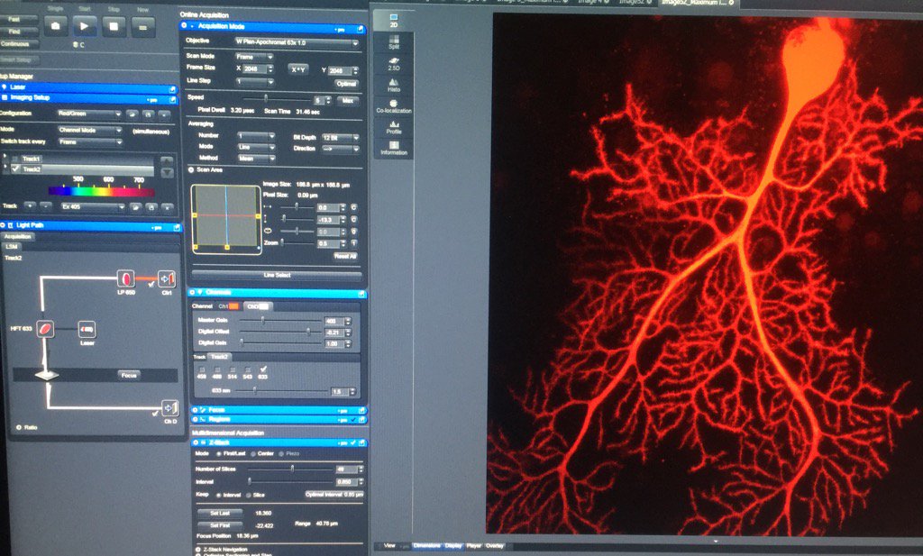
Task: Click the Max speed button
Action: click(x=348, y=101)
